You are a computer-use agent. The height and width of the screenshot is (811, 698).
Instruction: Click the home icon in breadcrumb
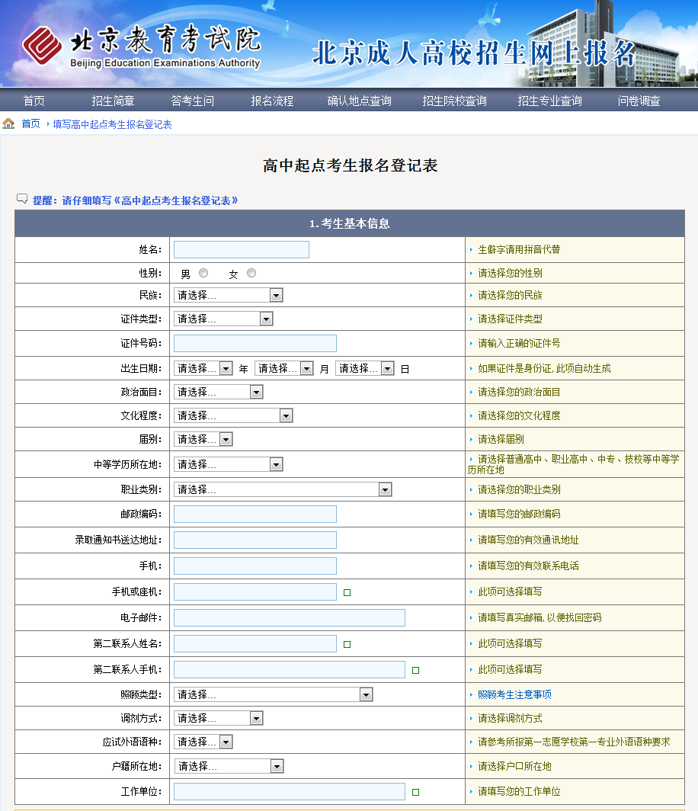8,123
